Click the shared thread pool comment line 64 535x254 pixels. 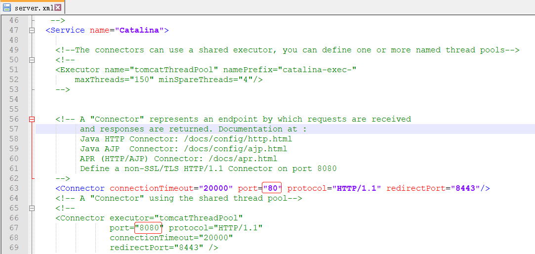point(179,198)
